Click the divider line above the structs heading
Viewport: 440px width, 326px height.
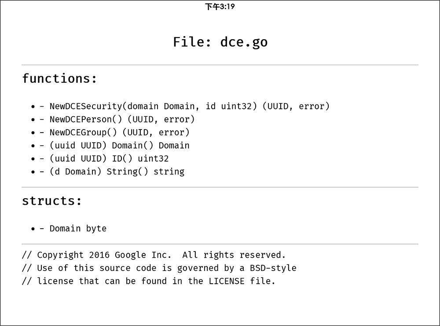point(220,187)
